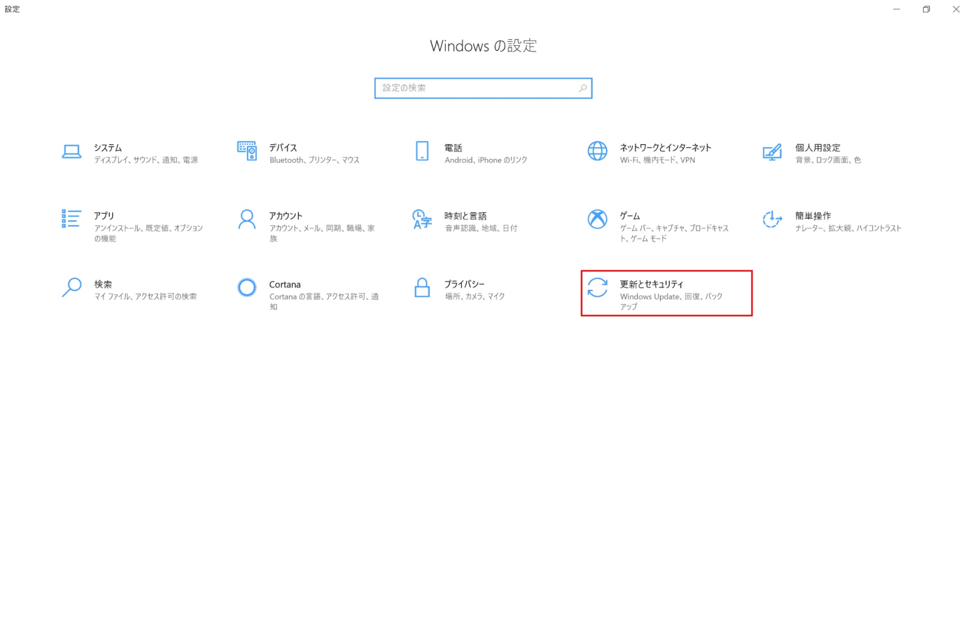
Task: Click the ゲーム バー、キャプチャ description text
Action: point(674,234)
